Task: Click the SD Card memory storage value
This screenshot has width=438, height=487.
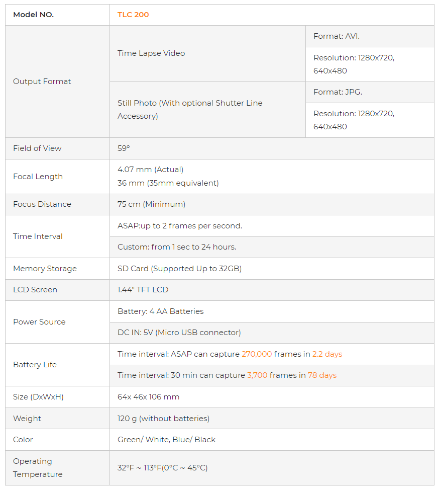Action: [x=179, y=269]
